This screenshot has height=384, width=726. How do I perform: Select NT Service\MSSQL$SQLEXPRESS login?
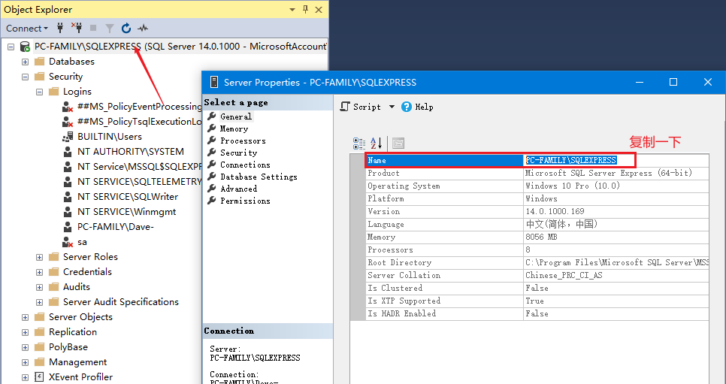click(139, 167)
